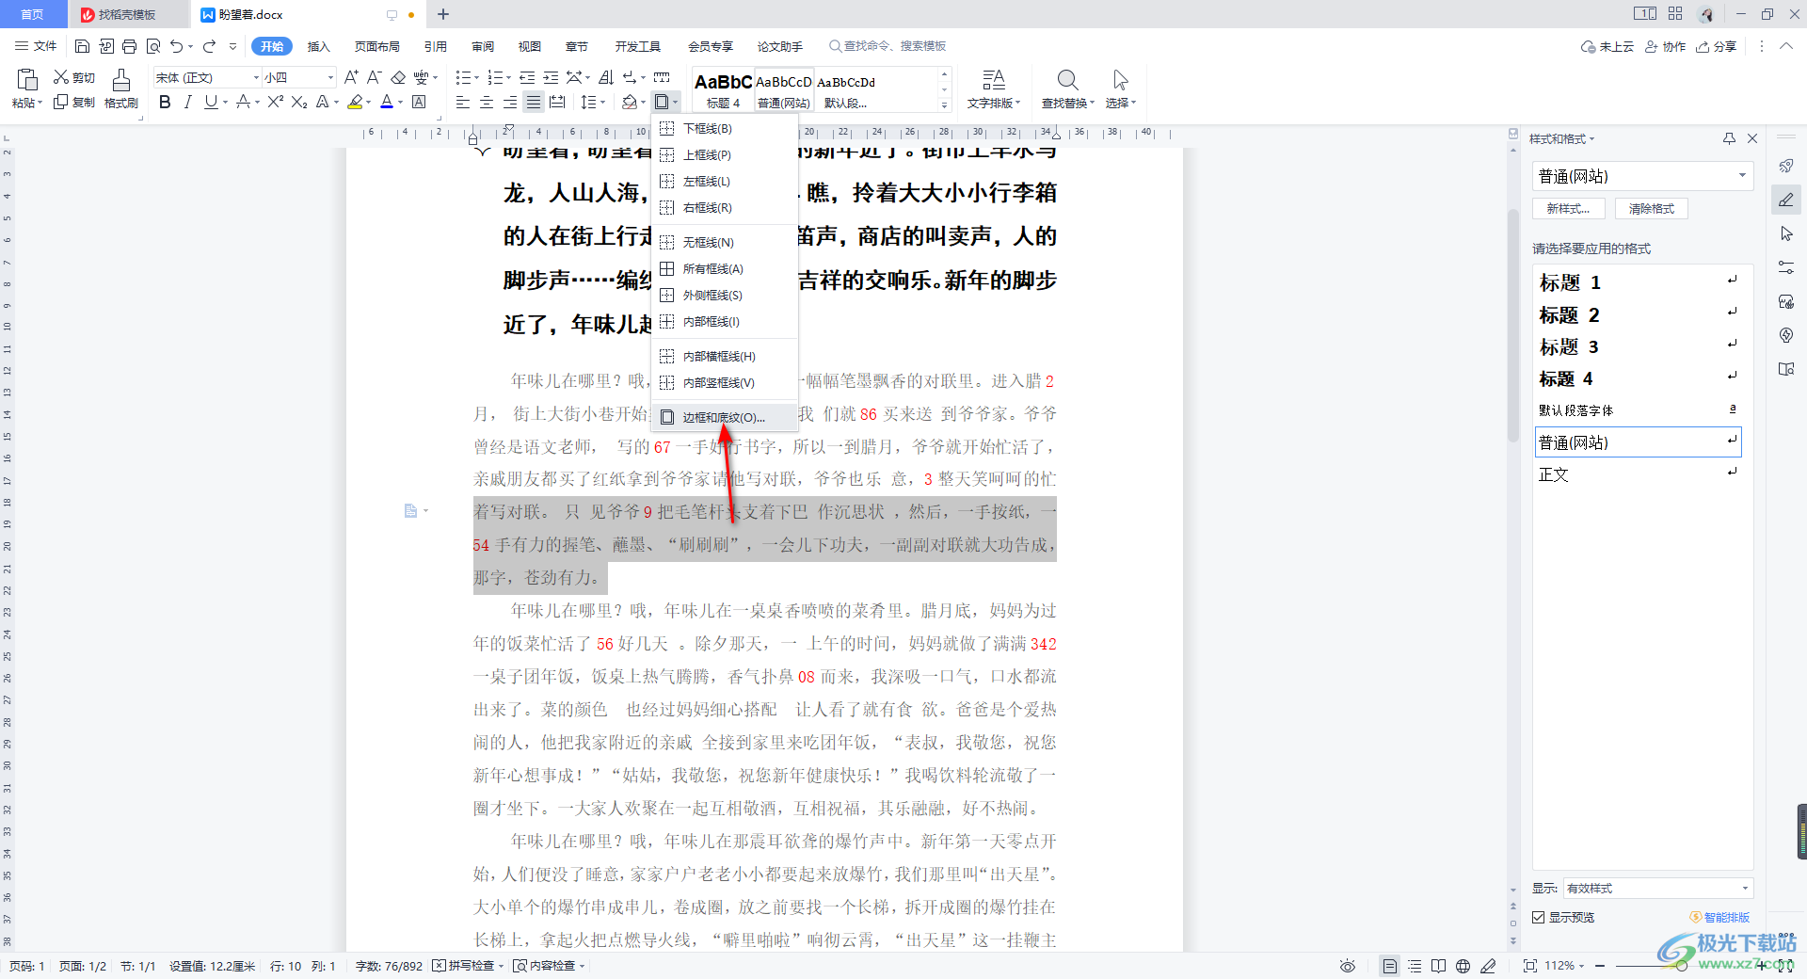The height and width of the screenshot is (979, 1807).
Task: Expand line spacing options
Action: (602, 102)
